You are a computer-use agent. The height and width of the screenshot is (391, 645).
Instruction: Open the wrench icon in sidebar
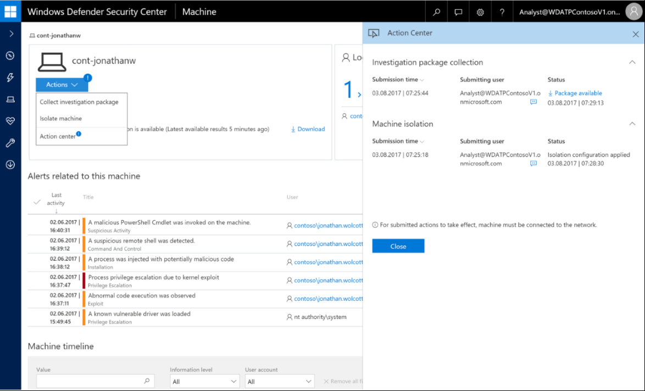tap(10, 143)
